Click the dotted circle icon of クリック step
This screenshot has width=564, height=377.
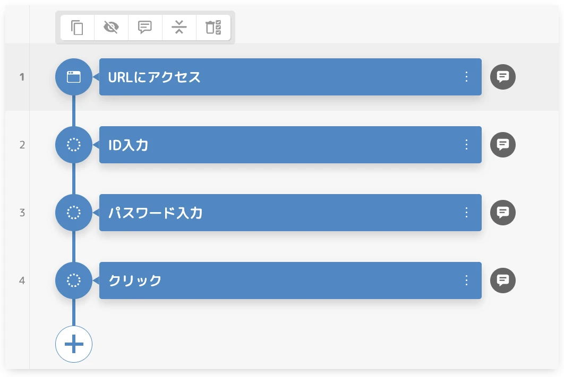coord(74,280)
